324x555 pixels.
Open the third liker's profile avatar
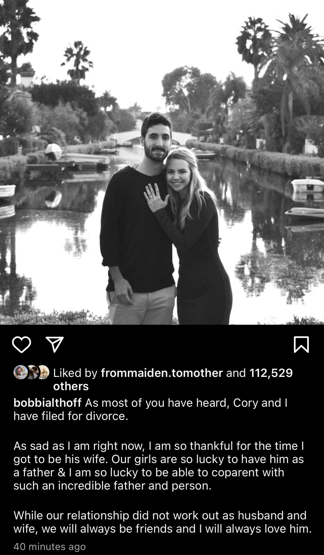click(43, 372)
